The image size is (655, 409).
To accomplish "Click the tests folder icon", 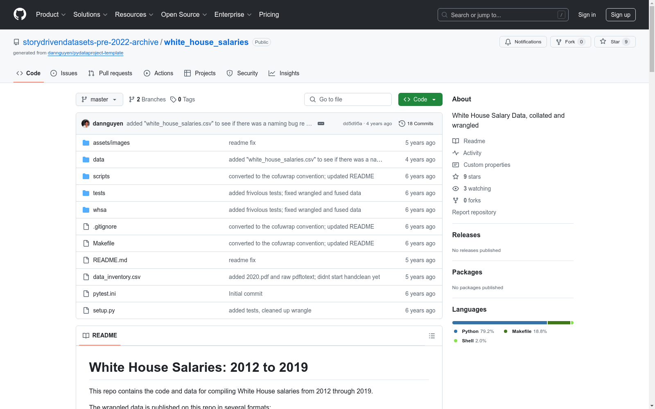I will pyautogui.click(x=86, y=193).
